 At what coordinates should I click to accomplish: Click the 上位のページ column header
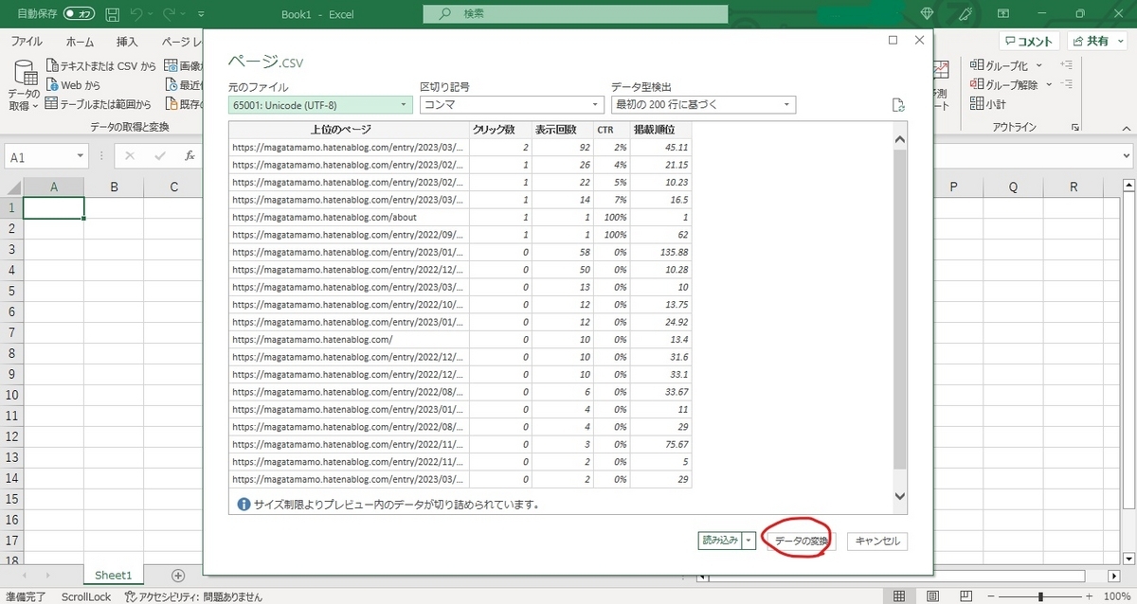coord(349,130)
